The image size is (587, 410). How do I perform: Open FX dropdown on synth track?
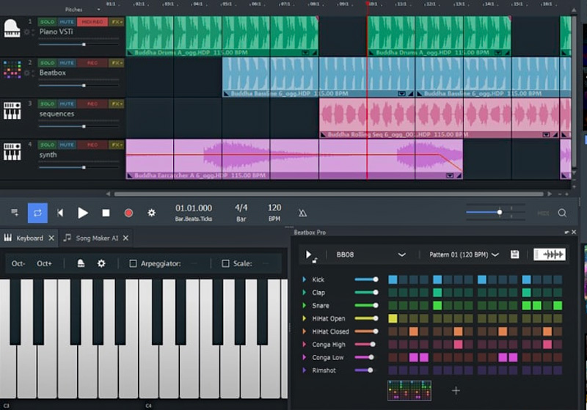click(117, 144)
